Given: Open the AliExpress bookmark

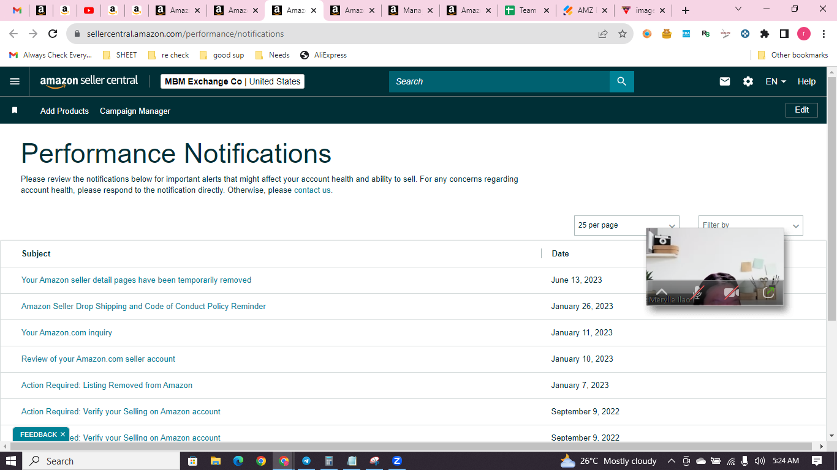Looking at the screenshot, I should pyautogui.click(x=324, y=55).
